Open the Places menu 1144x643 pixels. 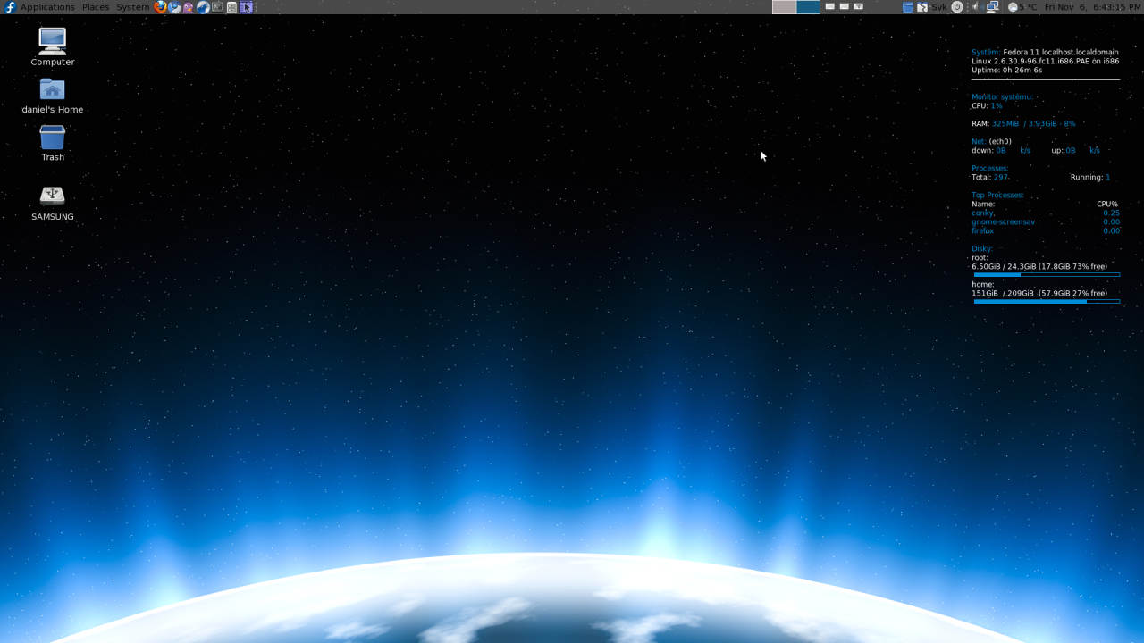(96, 7)
